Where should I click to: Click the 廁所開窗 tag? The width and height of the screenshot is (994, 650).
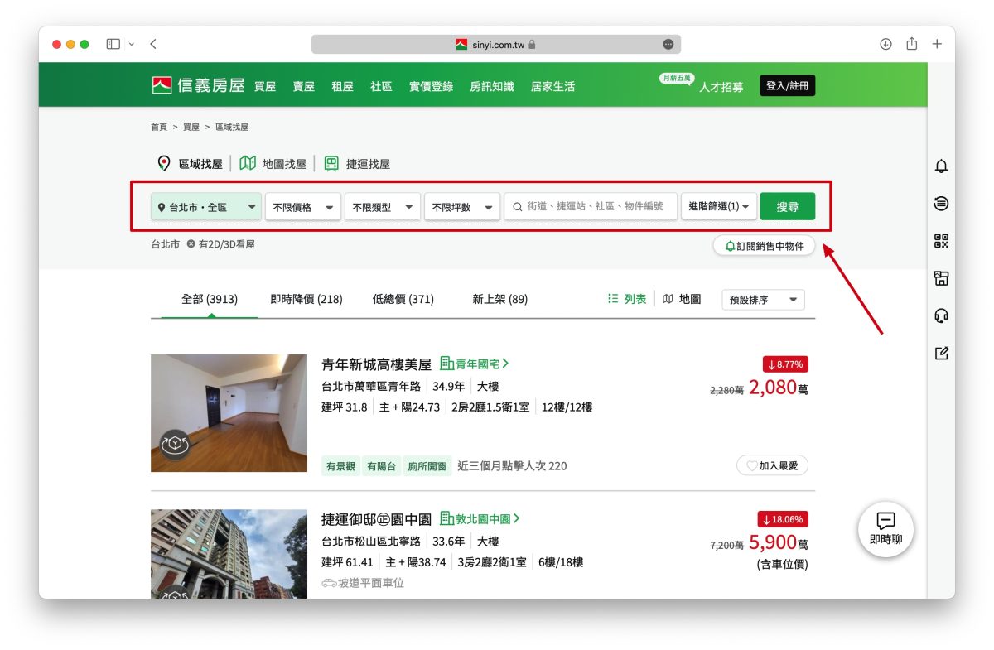[x=427, y=466]
